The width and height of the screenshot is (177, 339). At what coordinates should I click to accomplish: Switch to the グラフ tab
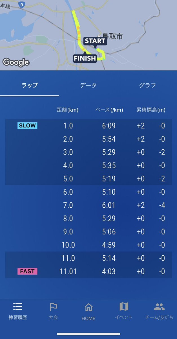tap(147, 85)
